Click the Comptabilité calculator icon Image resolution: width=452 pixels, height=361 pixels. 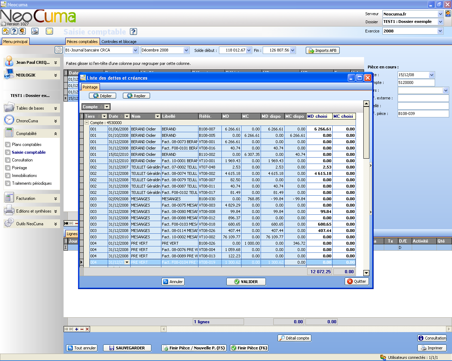pyautogui.click(x=9, y=133)
